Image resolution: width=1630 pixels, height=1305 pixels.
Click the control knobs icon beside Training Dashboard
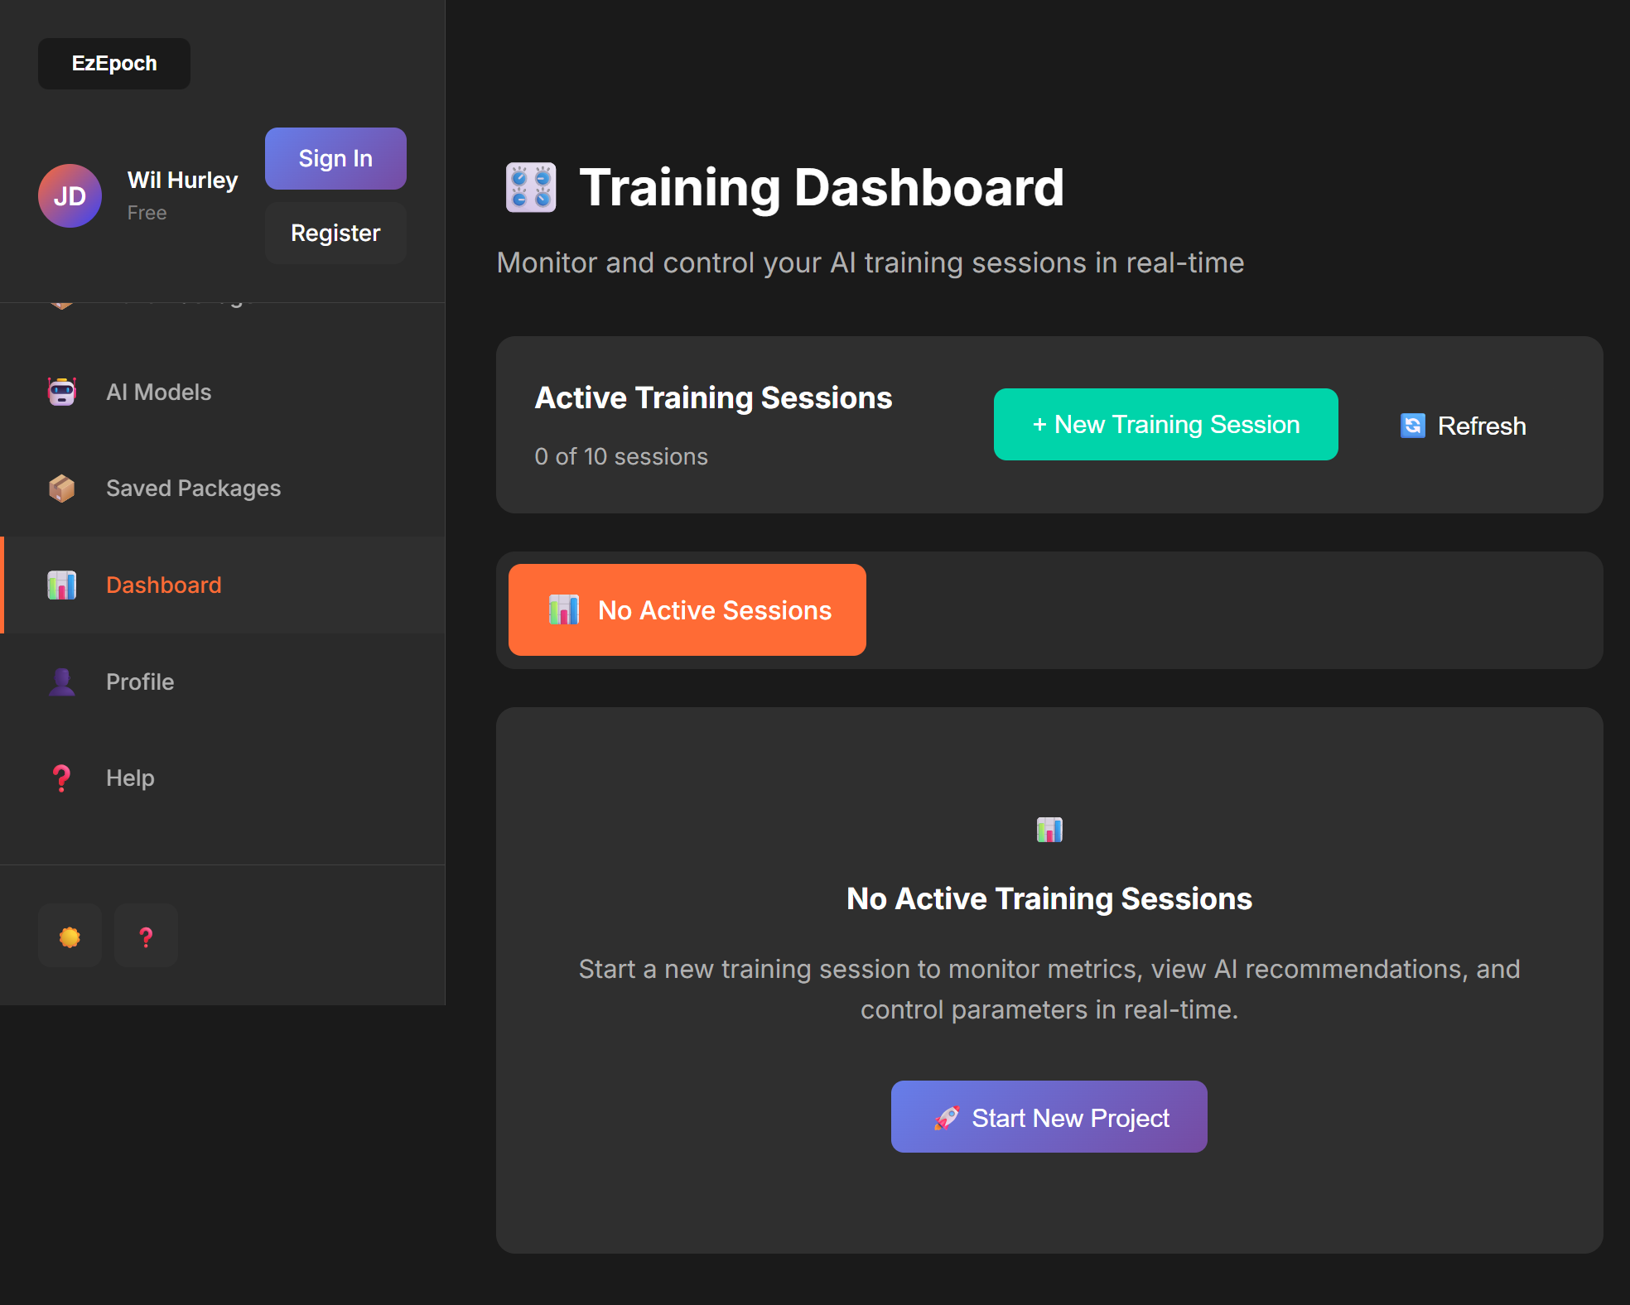530,187
